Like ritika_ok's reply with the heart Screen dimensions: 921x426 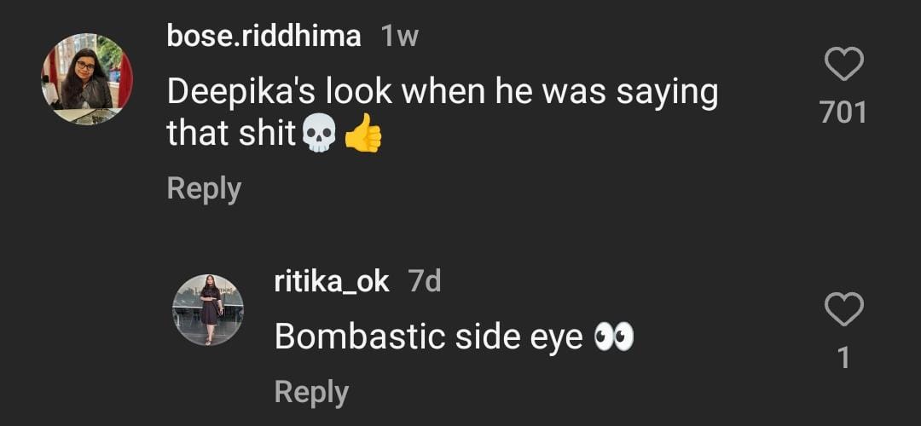pos(843,310)
